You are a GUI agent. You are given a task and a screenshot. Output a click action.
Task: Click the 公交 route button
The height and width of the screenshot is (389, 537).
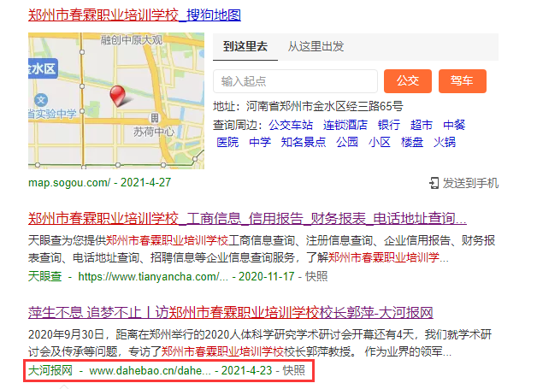408,81
